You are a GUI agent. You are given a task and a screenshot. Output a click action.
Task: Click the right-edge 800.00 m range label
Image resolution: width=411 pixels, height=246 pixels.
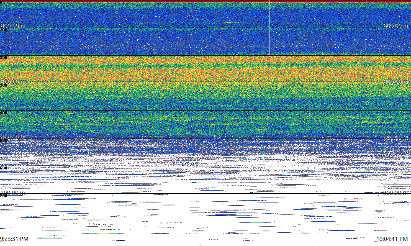click(396, 26)
